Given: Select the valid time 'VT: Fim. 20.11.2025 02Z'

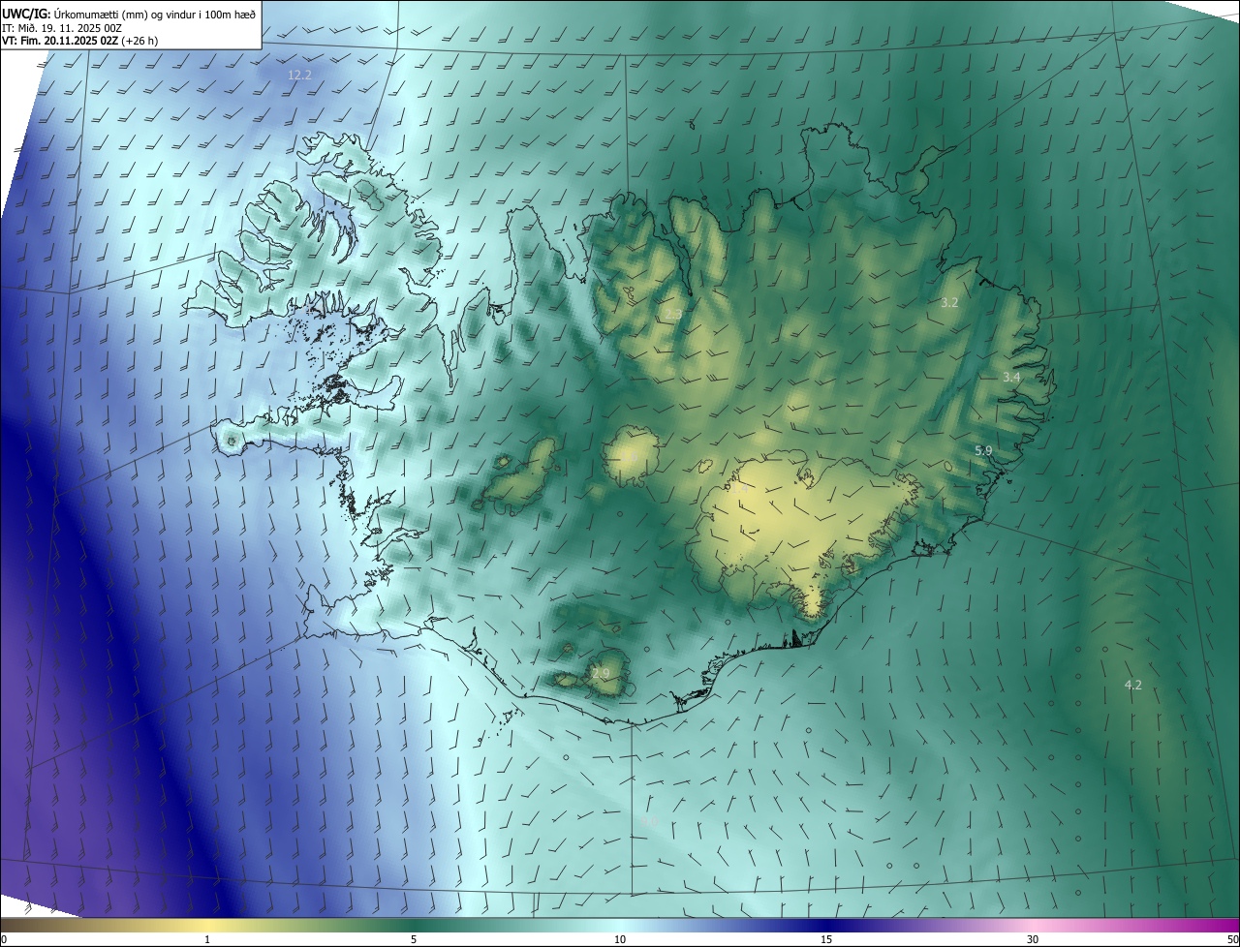Looking at the screenshot, I should (x=60, y=41).
